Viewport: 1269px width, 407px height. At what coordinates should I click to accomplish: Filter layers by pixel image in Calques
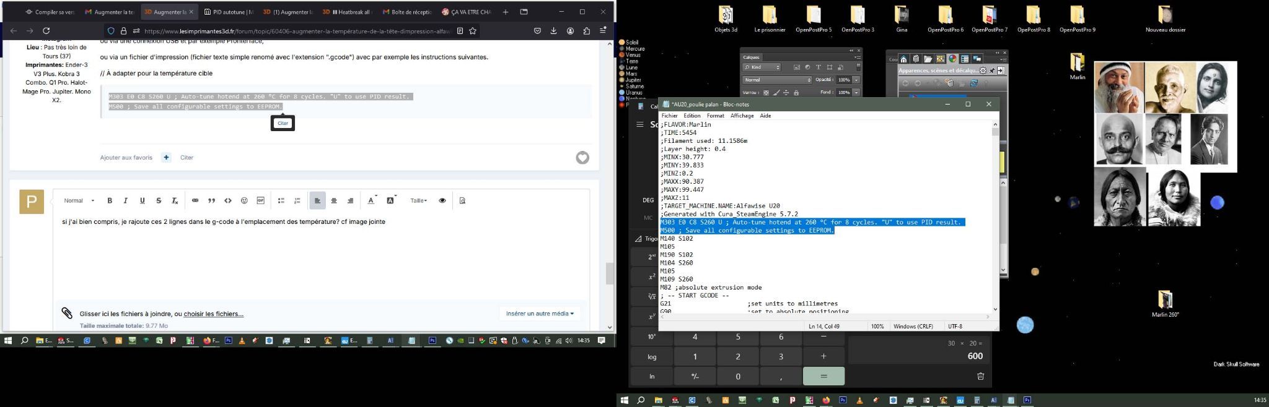[x=797, y=67]
